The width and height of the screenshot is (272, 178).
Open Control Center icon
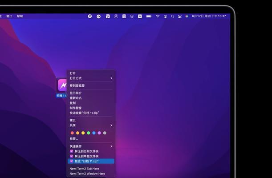point(180,16)
